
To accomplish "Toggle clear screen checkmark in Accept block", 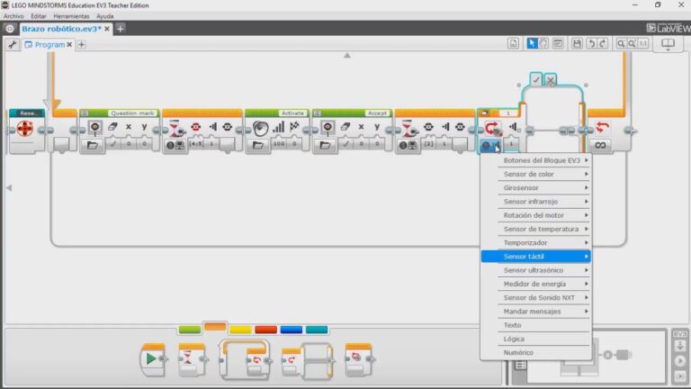I will click(x=345, y=144).
